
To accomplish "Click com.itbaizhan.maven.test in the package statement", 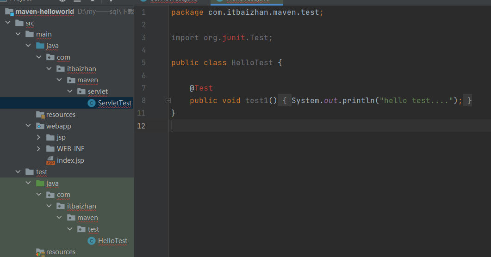I will click(x=264, y=12).
